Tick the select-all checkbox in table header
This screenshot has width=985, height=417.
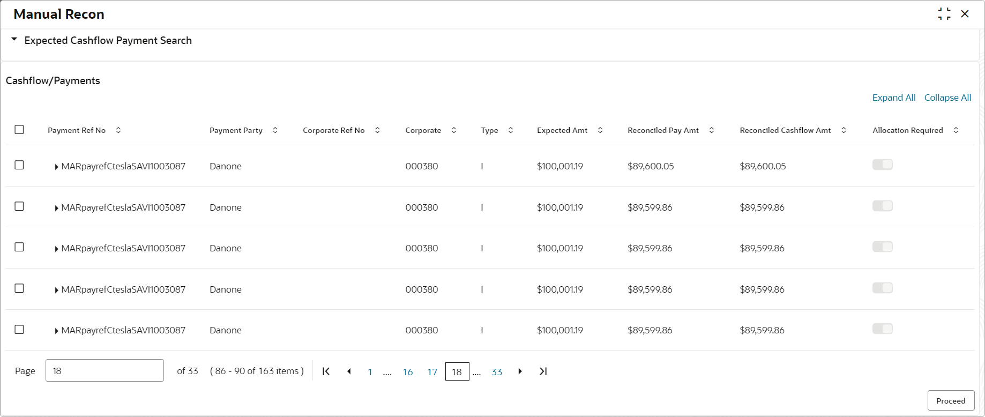point(19,130)
